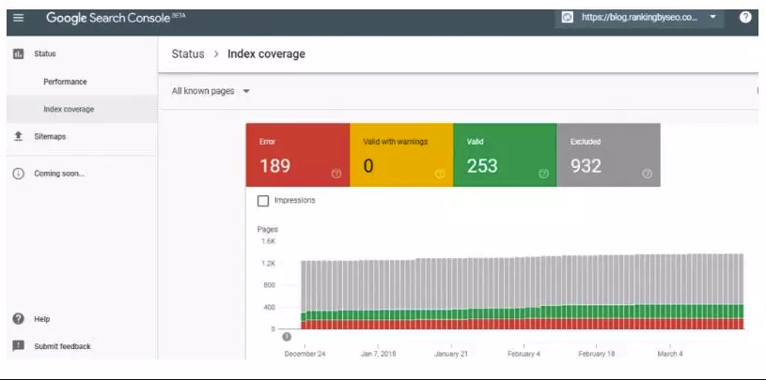Click the Help question mark icon in header
This screenshot has width=766, height=380.
click(x=745, y=18)
